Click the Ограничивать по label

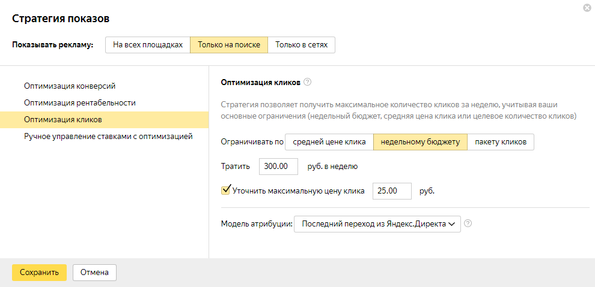coord(252,142)
